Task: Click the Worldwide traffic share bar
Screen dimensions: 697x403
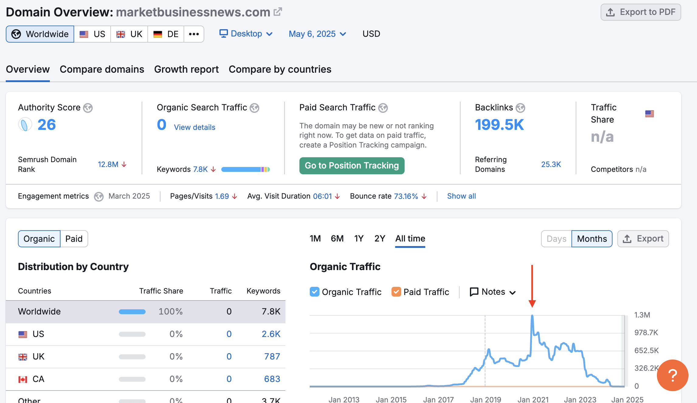Action: click(132, 312)
